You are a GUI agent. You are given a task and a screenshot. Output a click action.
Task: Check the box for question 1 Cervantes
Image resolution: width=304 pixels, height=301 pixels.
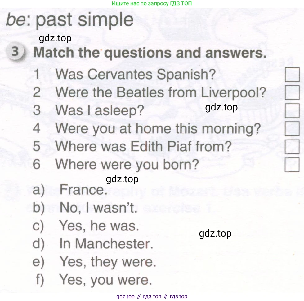tap(292, 75)
